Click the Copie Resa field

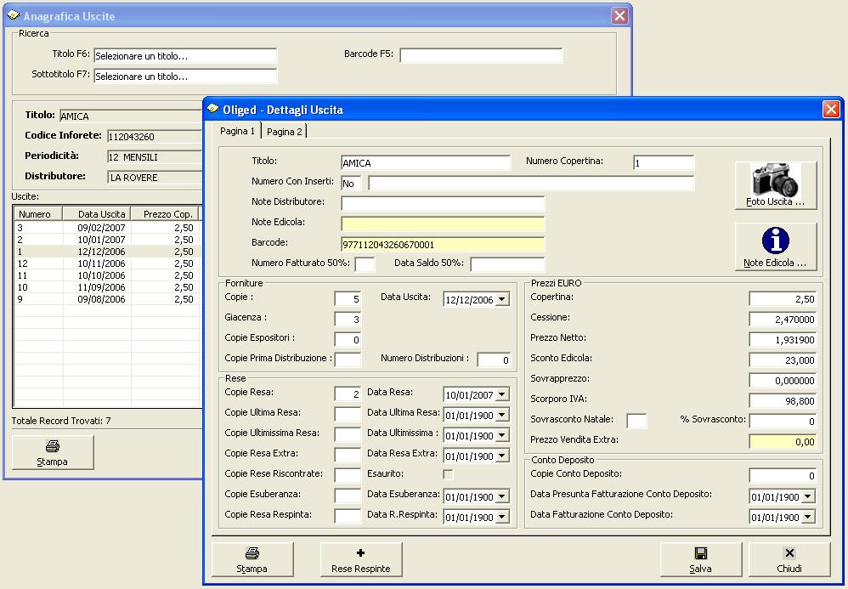[x=348, y=394]
